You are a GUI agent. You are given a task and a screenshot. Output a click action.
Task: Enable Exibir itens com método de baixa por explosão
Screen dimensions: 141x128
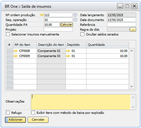pyautogui.click(x=33, y=113)
